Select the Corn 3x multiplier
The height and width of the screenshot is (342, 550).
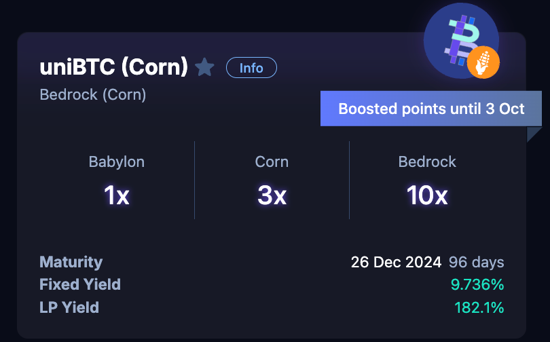click(x=272, y=195)
